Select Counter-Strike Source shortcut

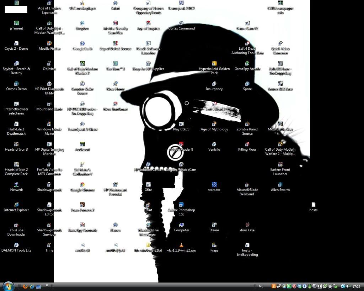click(x=82, y=88)
